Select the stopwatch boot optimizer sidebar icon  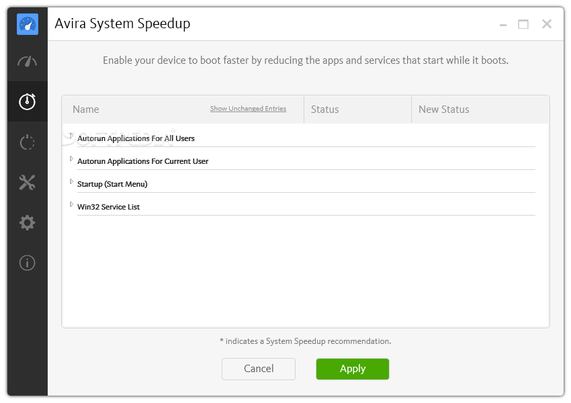(28, 101)
